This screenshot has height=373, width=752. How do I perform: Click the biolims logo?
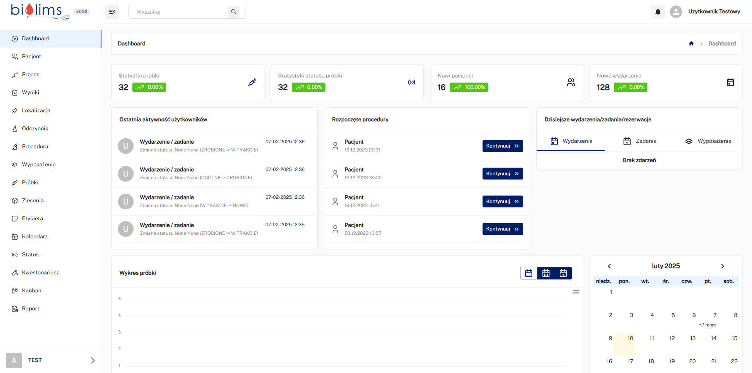tap(40, 11)
